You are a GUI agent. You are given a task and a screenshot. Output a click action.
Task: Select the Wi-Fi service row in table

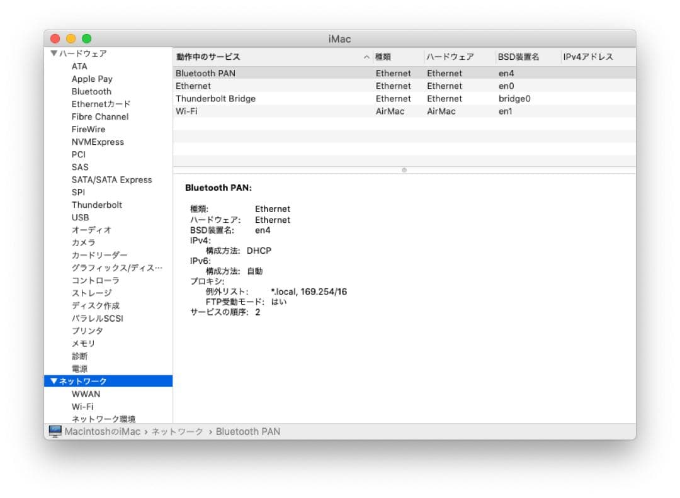404,111
